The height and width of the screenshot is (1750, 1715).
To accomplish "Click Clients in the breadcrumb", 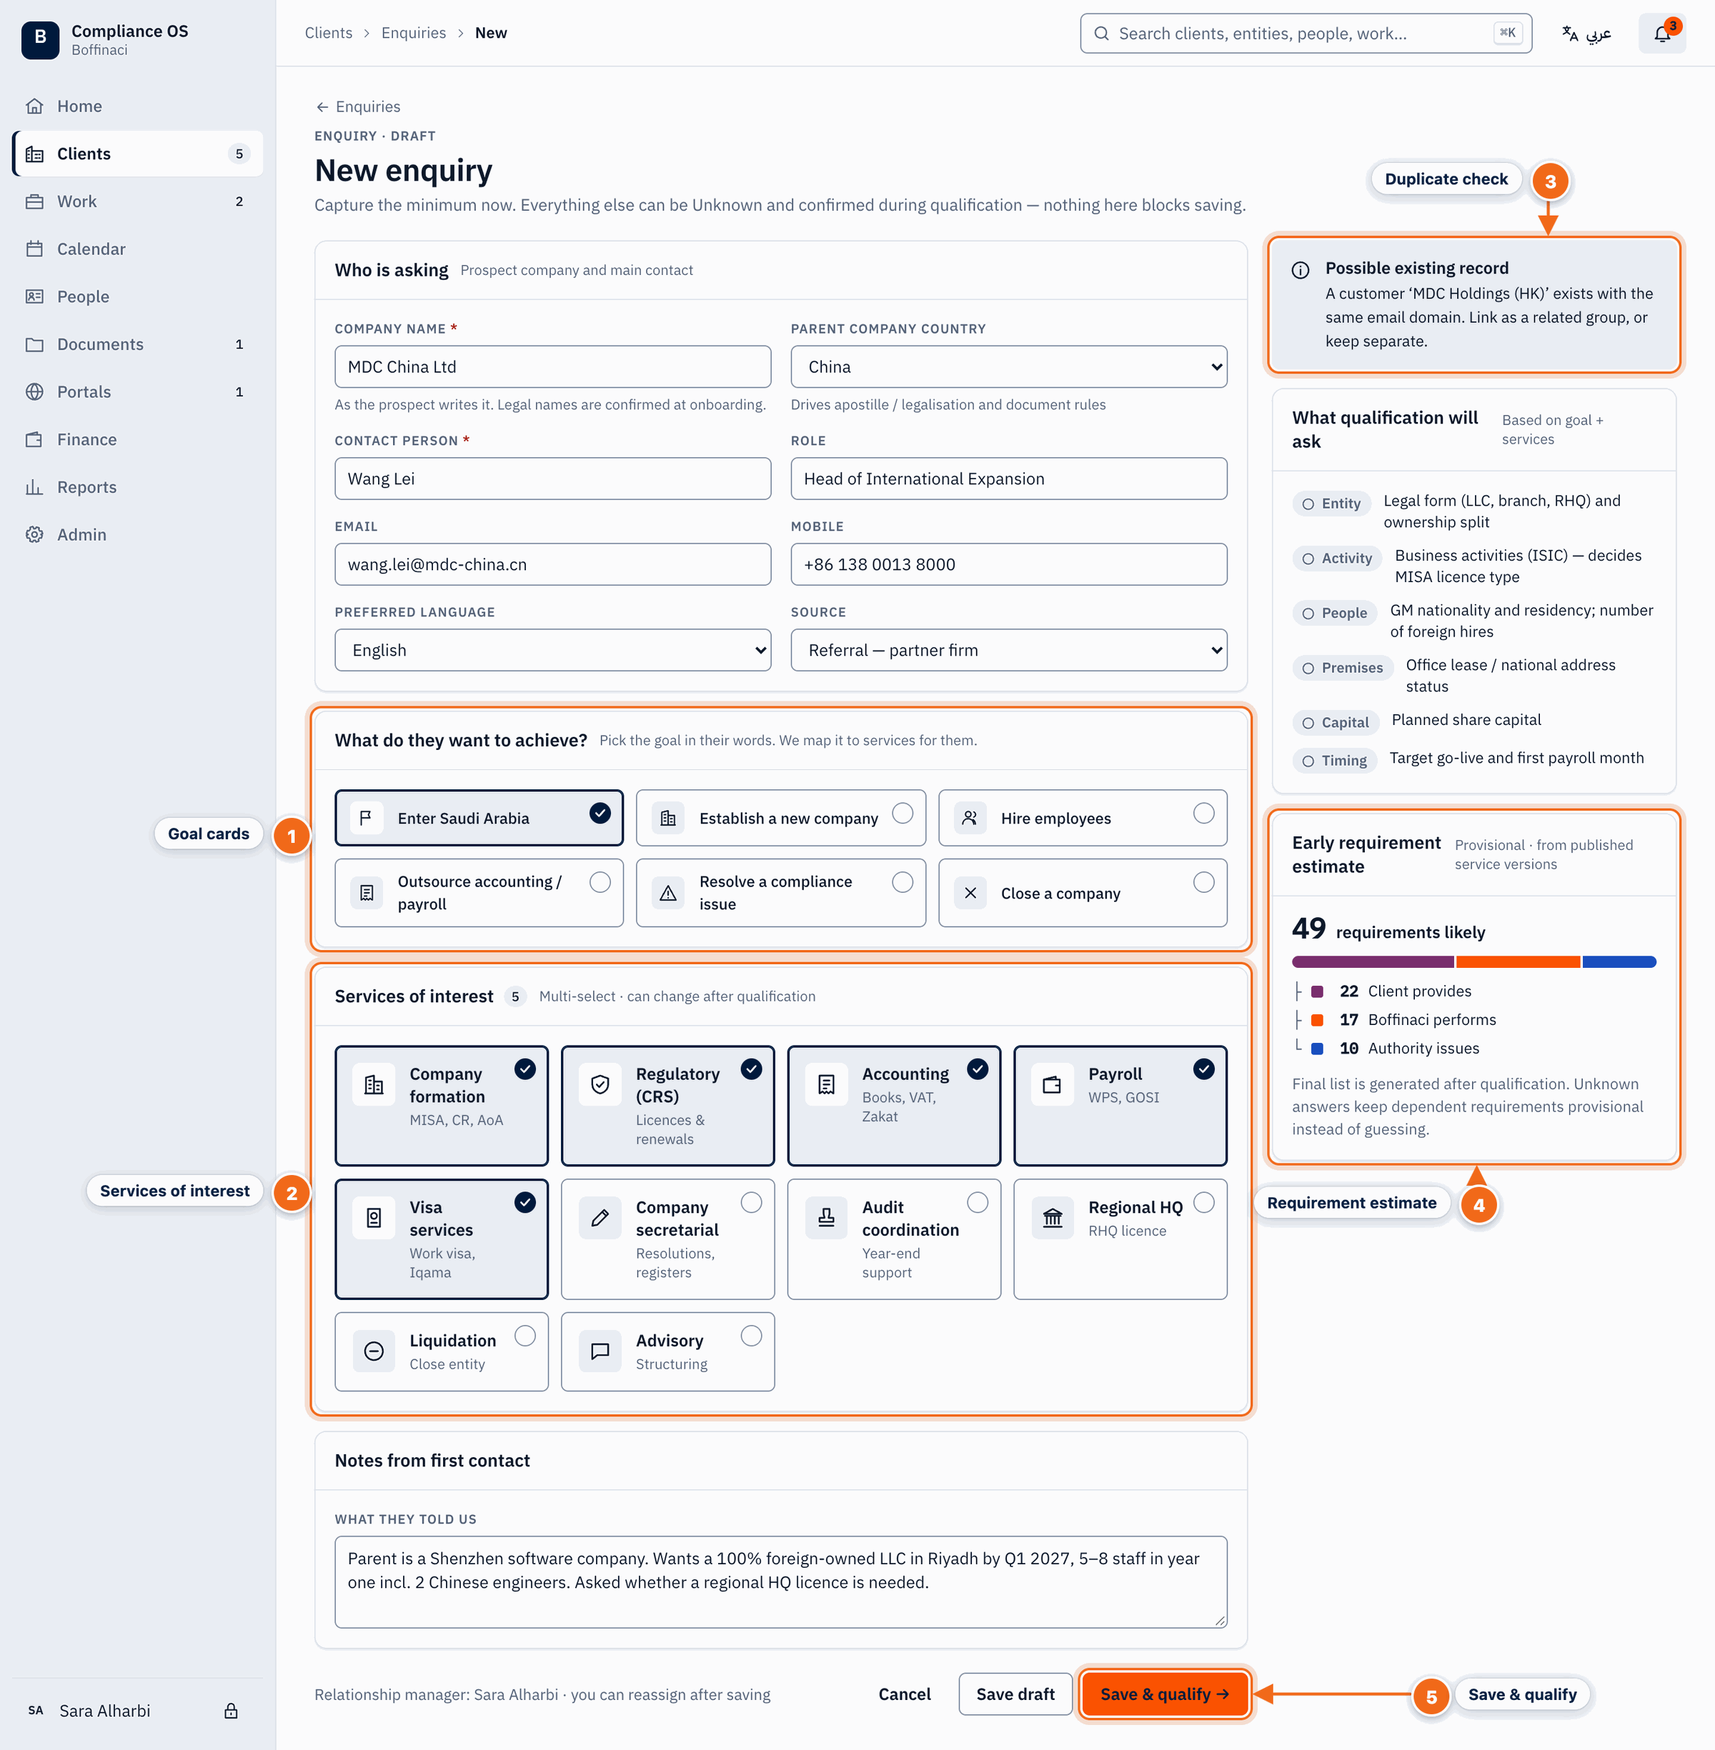I will coord(329,34).
